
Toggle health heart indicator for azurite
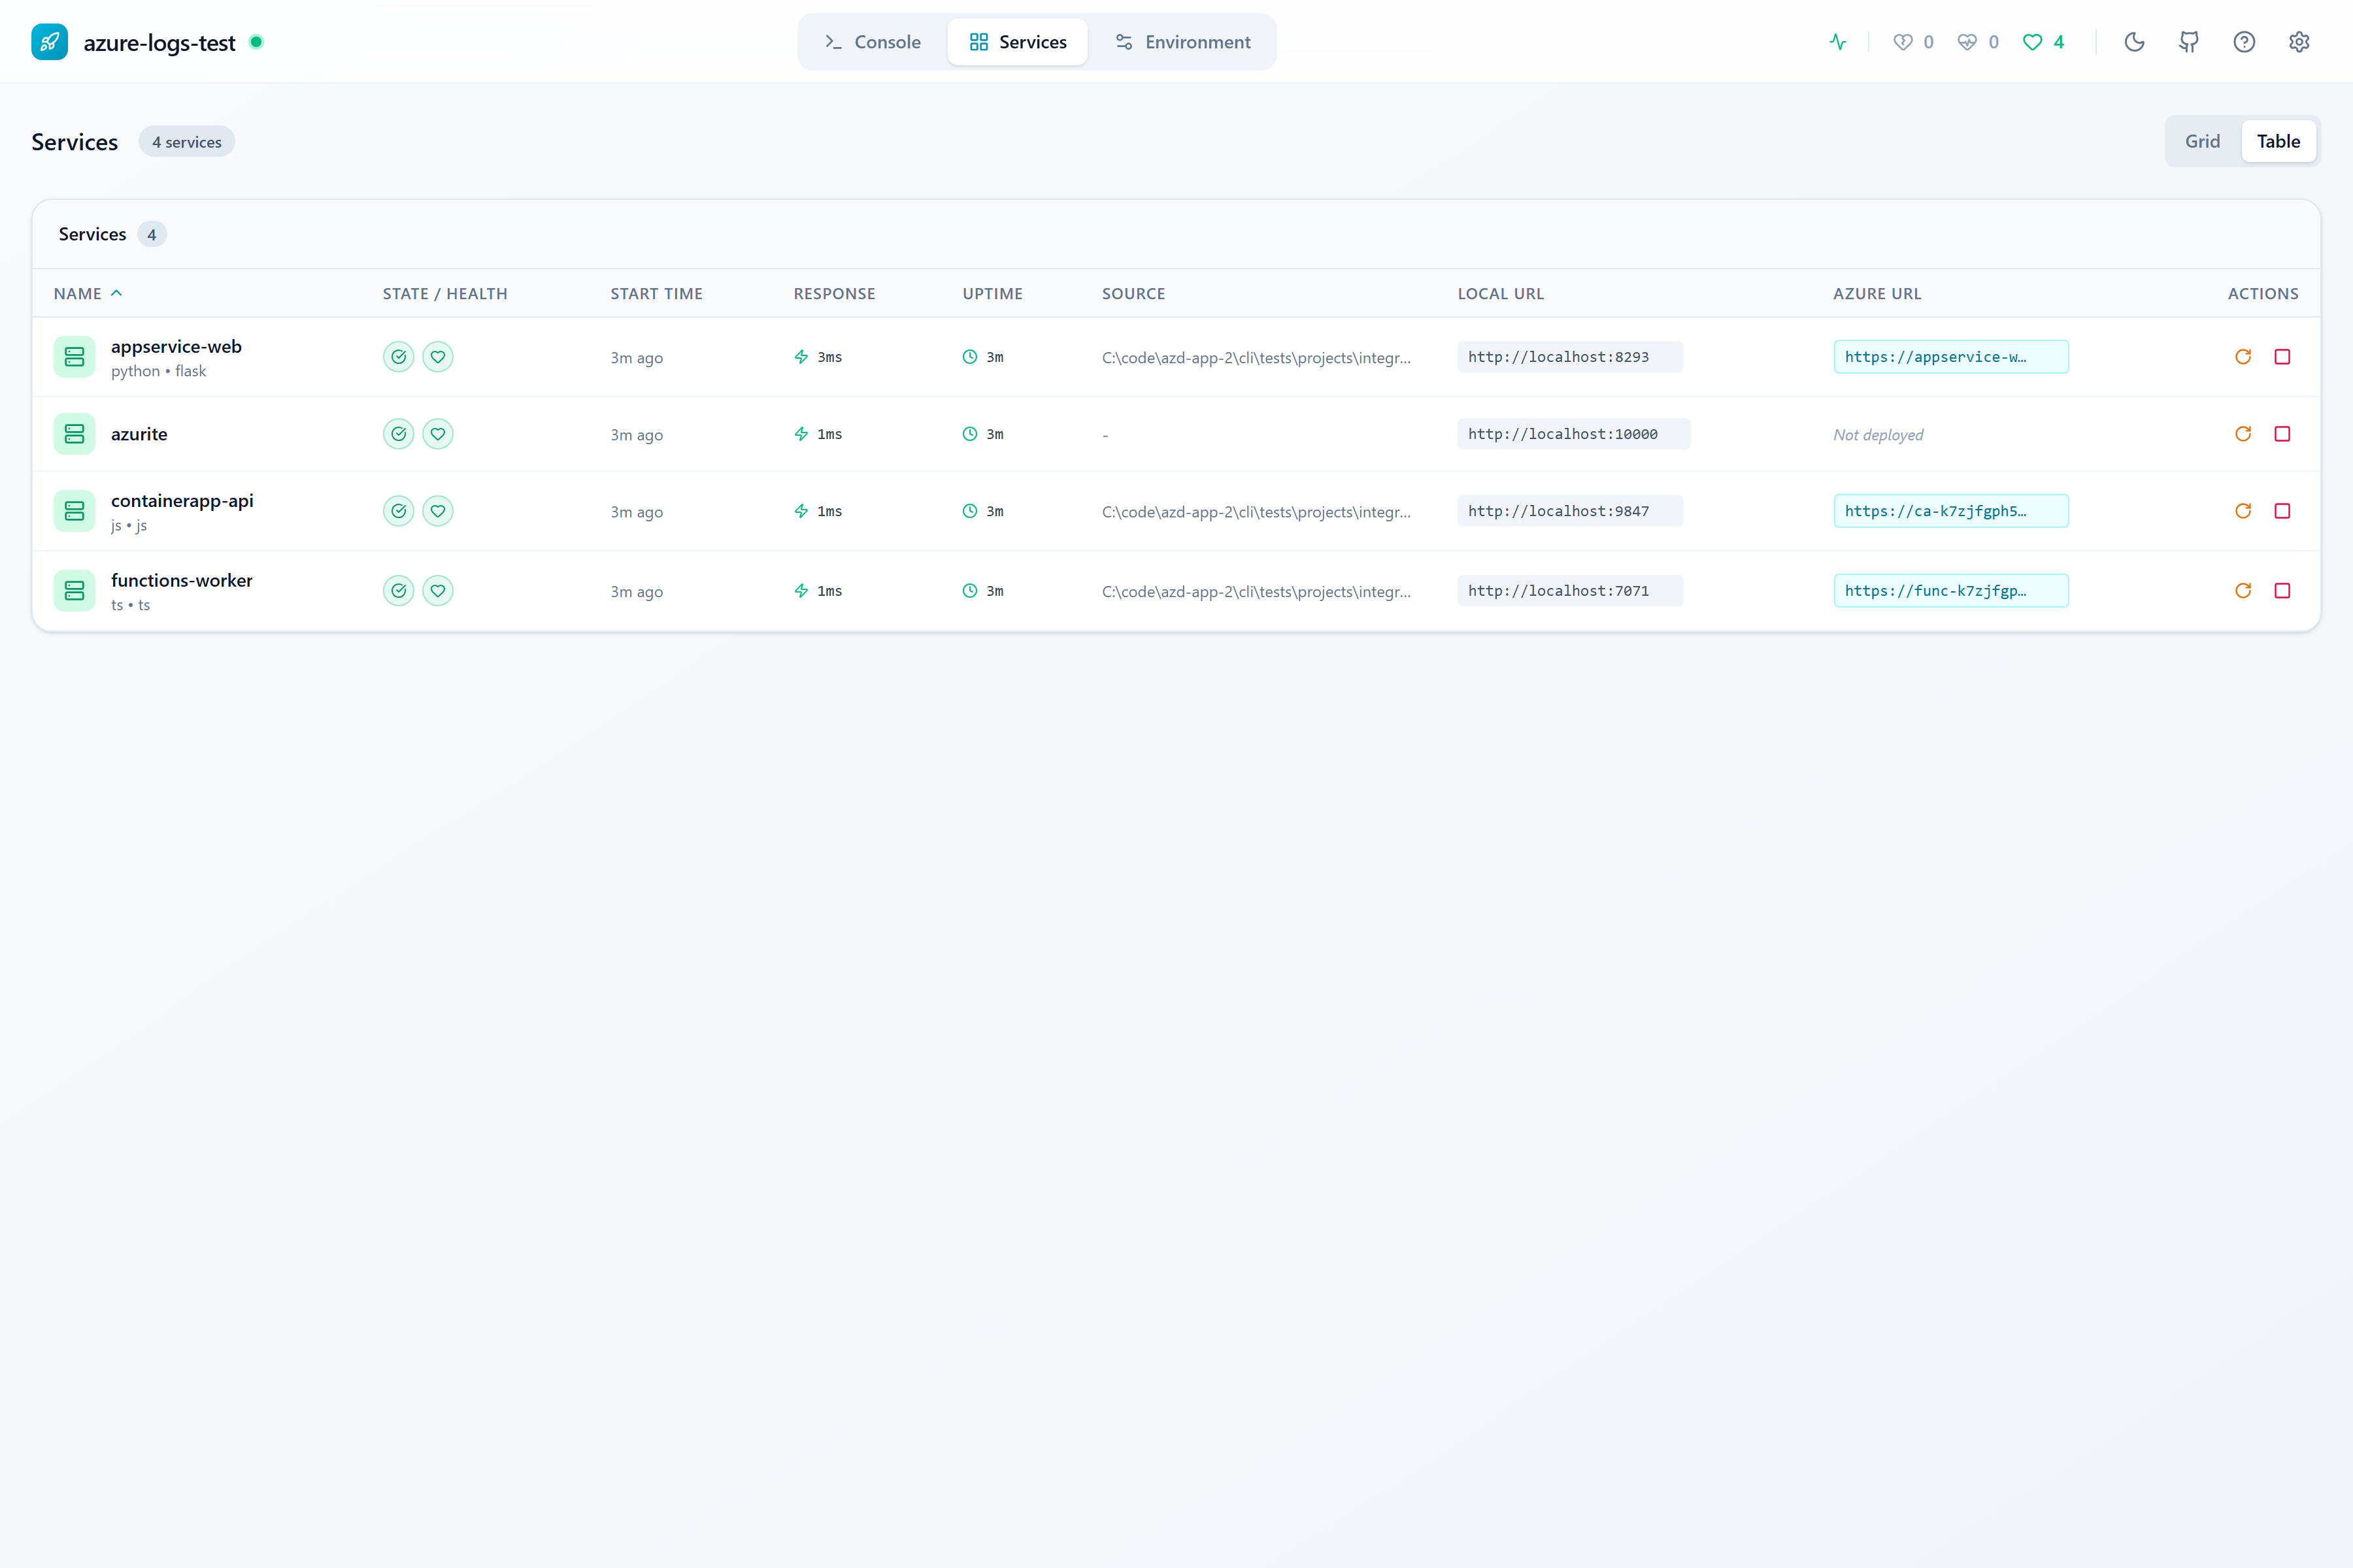437,434
